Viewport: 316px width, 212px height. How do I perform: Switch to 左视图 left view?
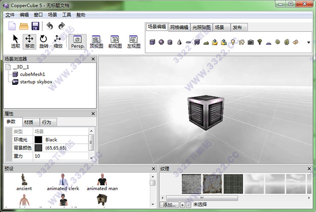[x=133, y=42]
